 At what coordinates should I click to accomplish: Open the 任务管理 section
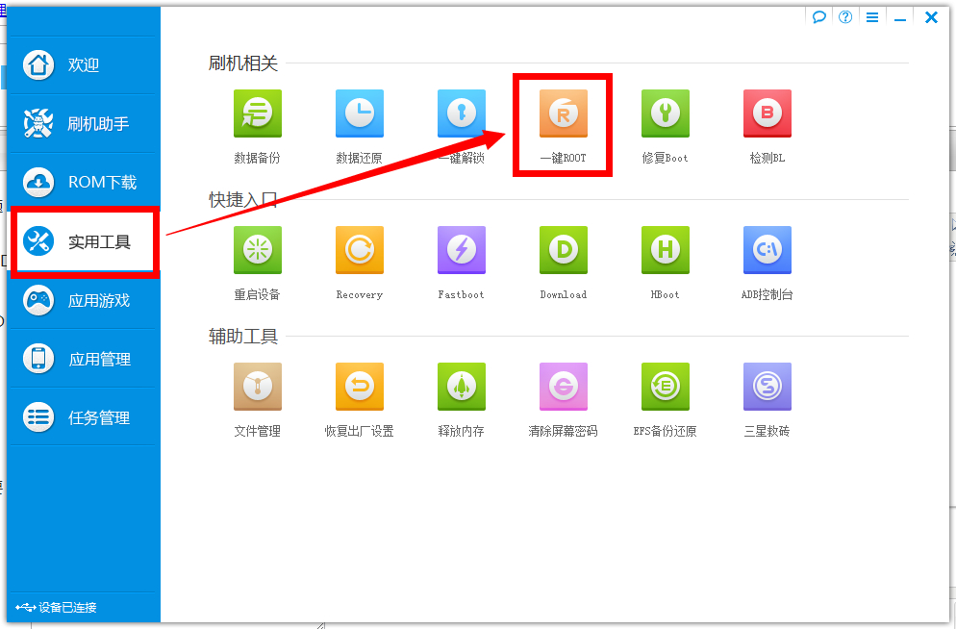click(x=81, y=416)
